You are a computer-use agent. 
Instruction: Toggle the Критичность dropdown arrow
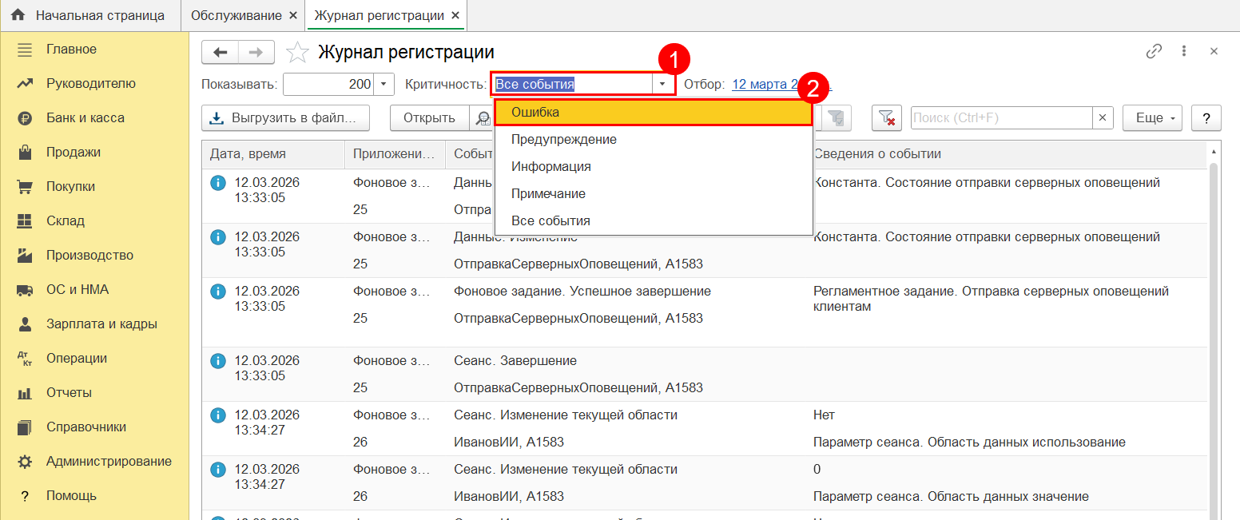(x=662, y=84)
